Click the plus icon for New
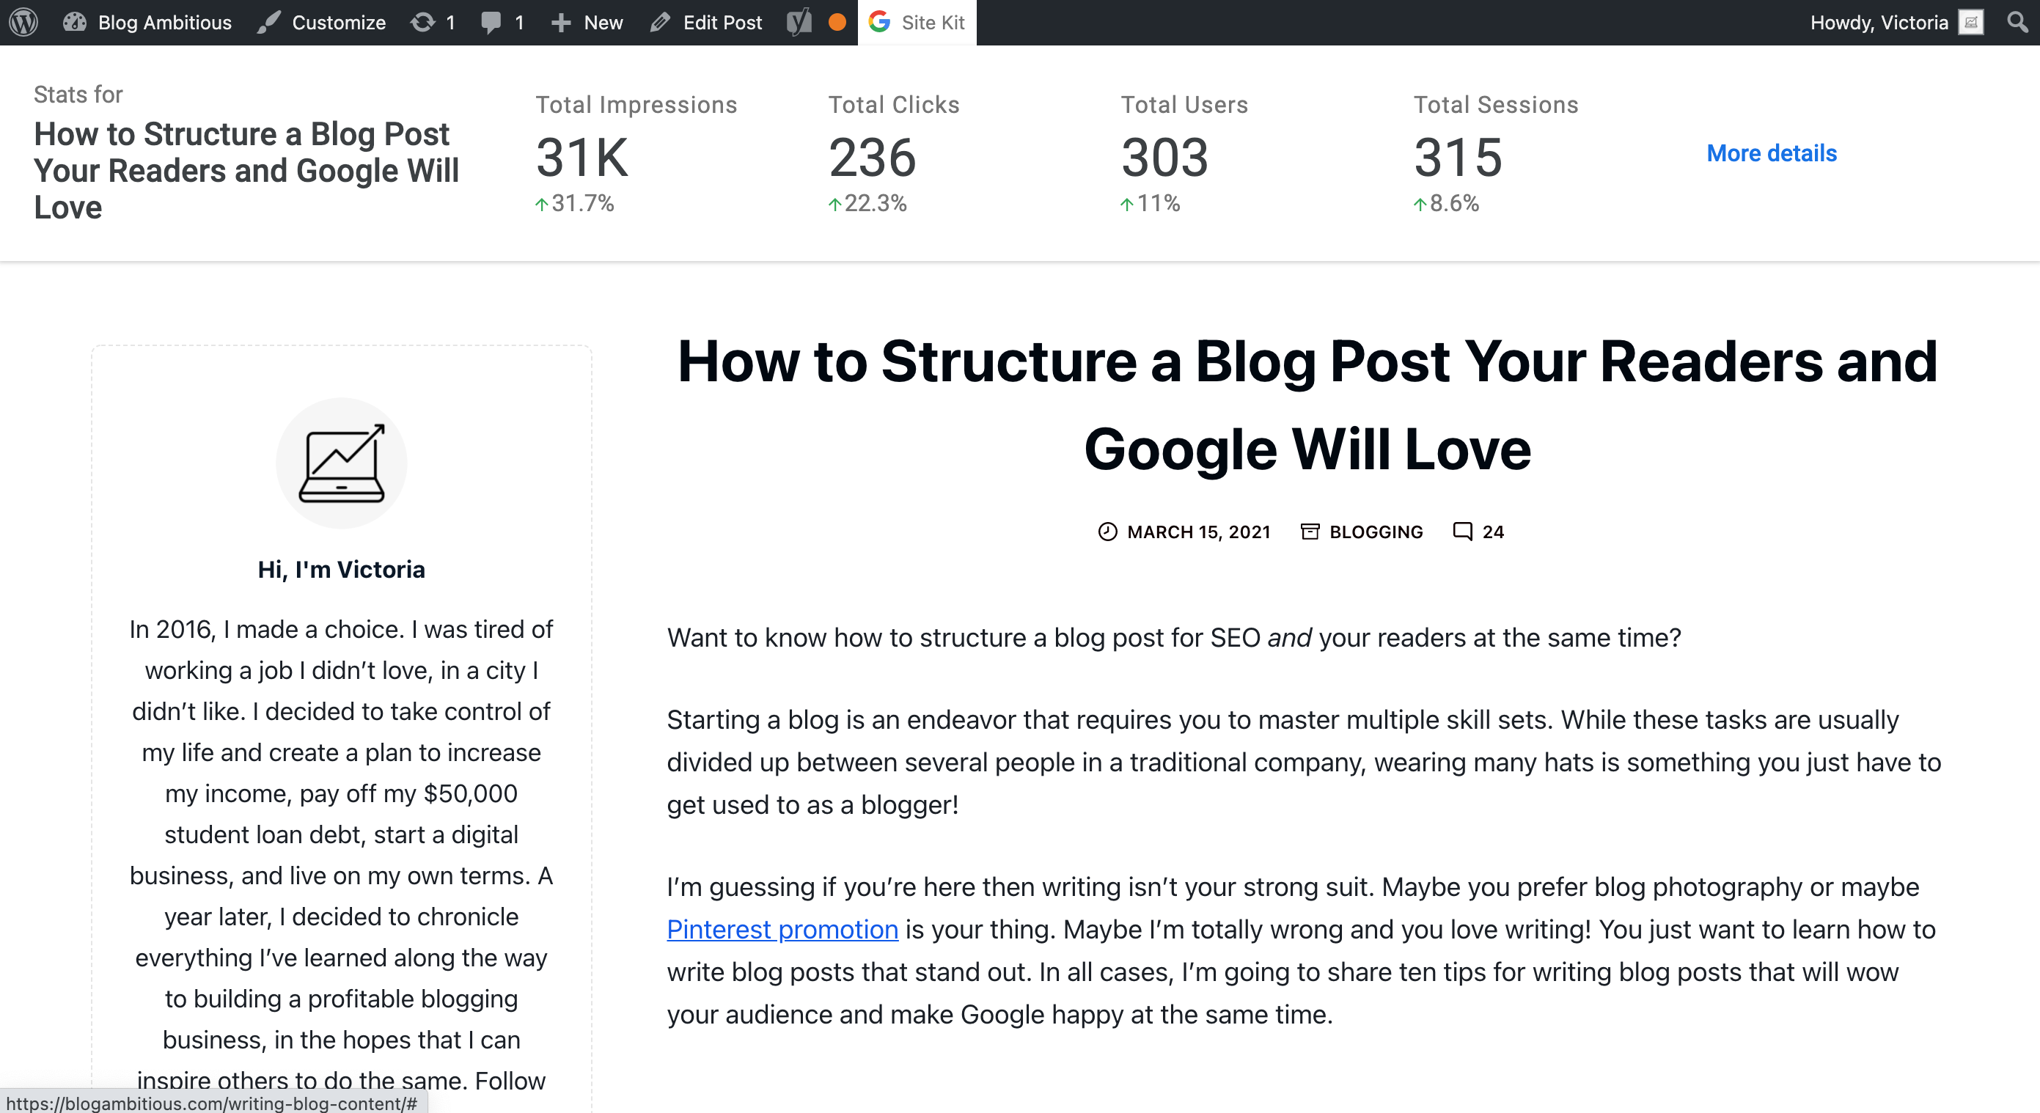This screenshot has height=1113, width=2040. 561,23
